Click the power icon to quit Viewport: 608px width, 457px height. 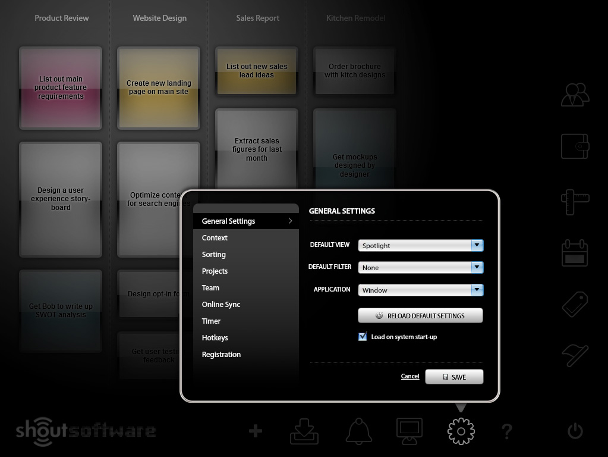(x=575, y=431)
